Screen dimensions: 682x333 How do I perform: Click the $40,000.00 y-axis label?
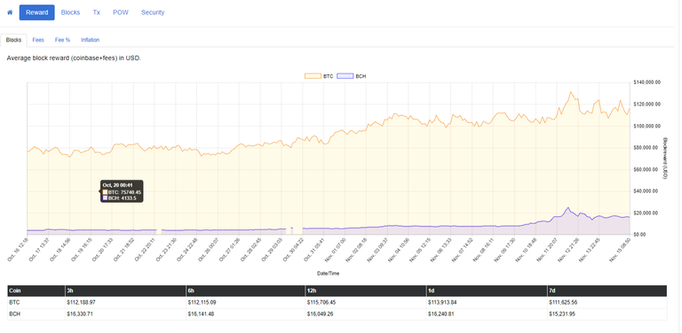click(646, 190)
